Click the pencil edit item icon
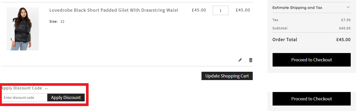Image resolution: width=357 pixels, height=111 pixels. tap(240, 60)
